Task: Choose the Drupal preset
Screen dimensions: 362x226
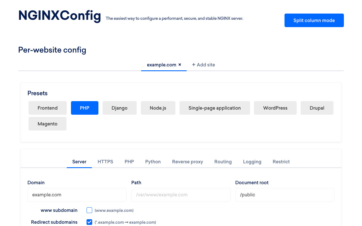Action: (x=317, y=108)
